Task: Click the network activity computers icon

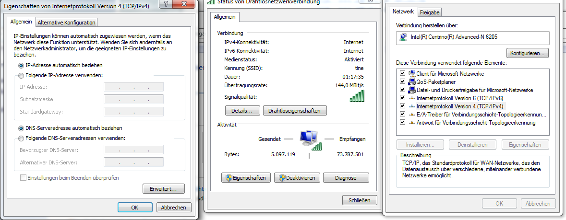Action: coord(310,140)
